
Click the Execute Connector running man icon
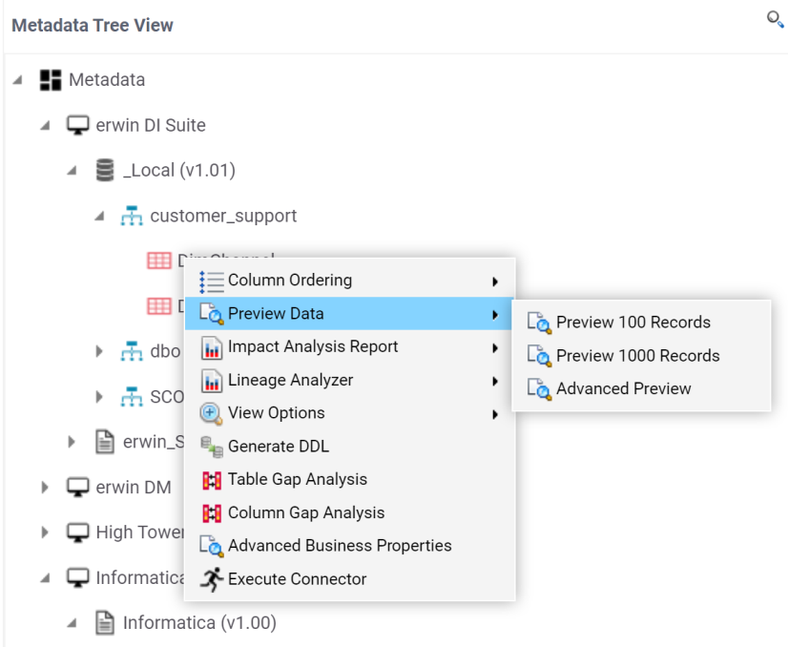211,579
